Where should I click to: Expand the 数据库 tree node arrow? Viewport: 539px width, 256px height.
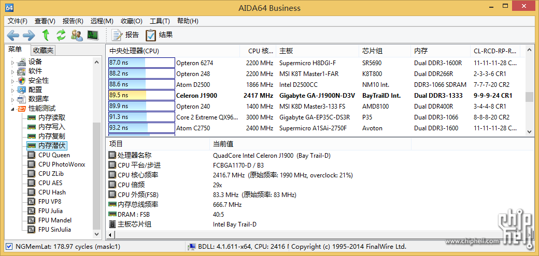tap(13, 99)
